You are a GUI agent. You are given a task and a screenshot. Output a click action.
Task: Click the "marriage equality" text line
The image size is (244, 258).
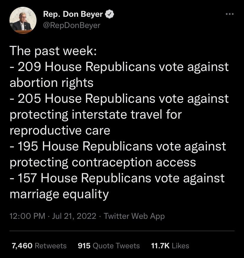[59, 194]
